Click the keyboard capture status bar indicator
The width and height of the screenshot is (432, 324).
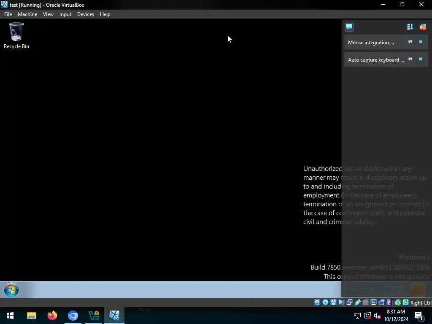coord(405,302)
